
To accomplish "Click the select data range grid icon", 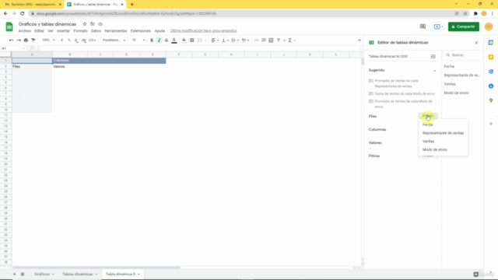I will tap(433, 57).
